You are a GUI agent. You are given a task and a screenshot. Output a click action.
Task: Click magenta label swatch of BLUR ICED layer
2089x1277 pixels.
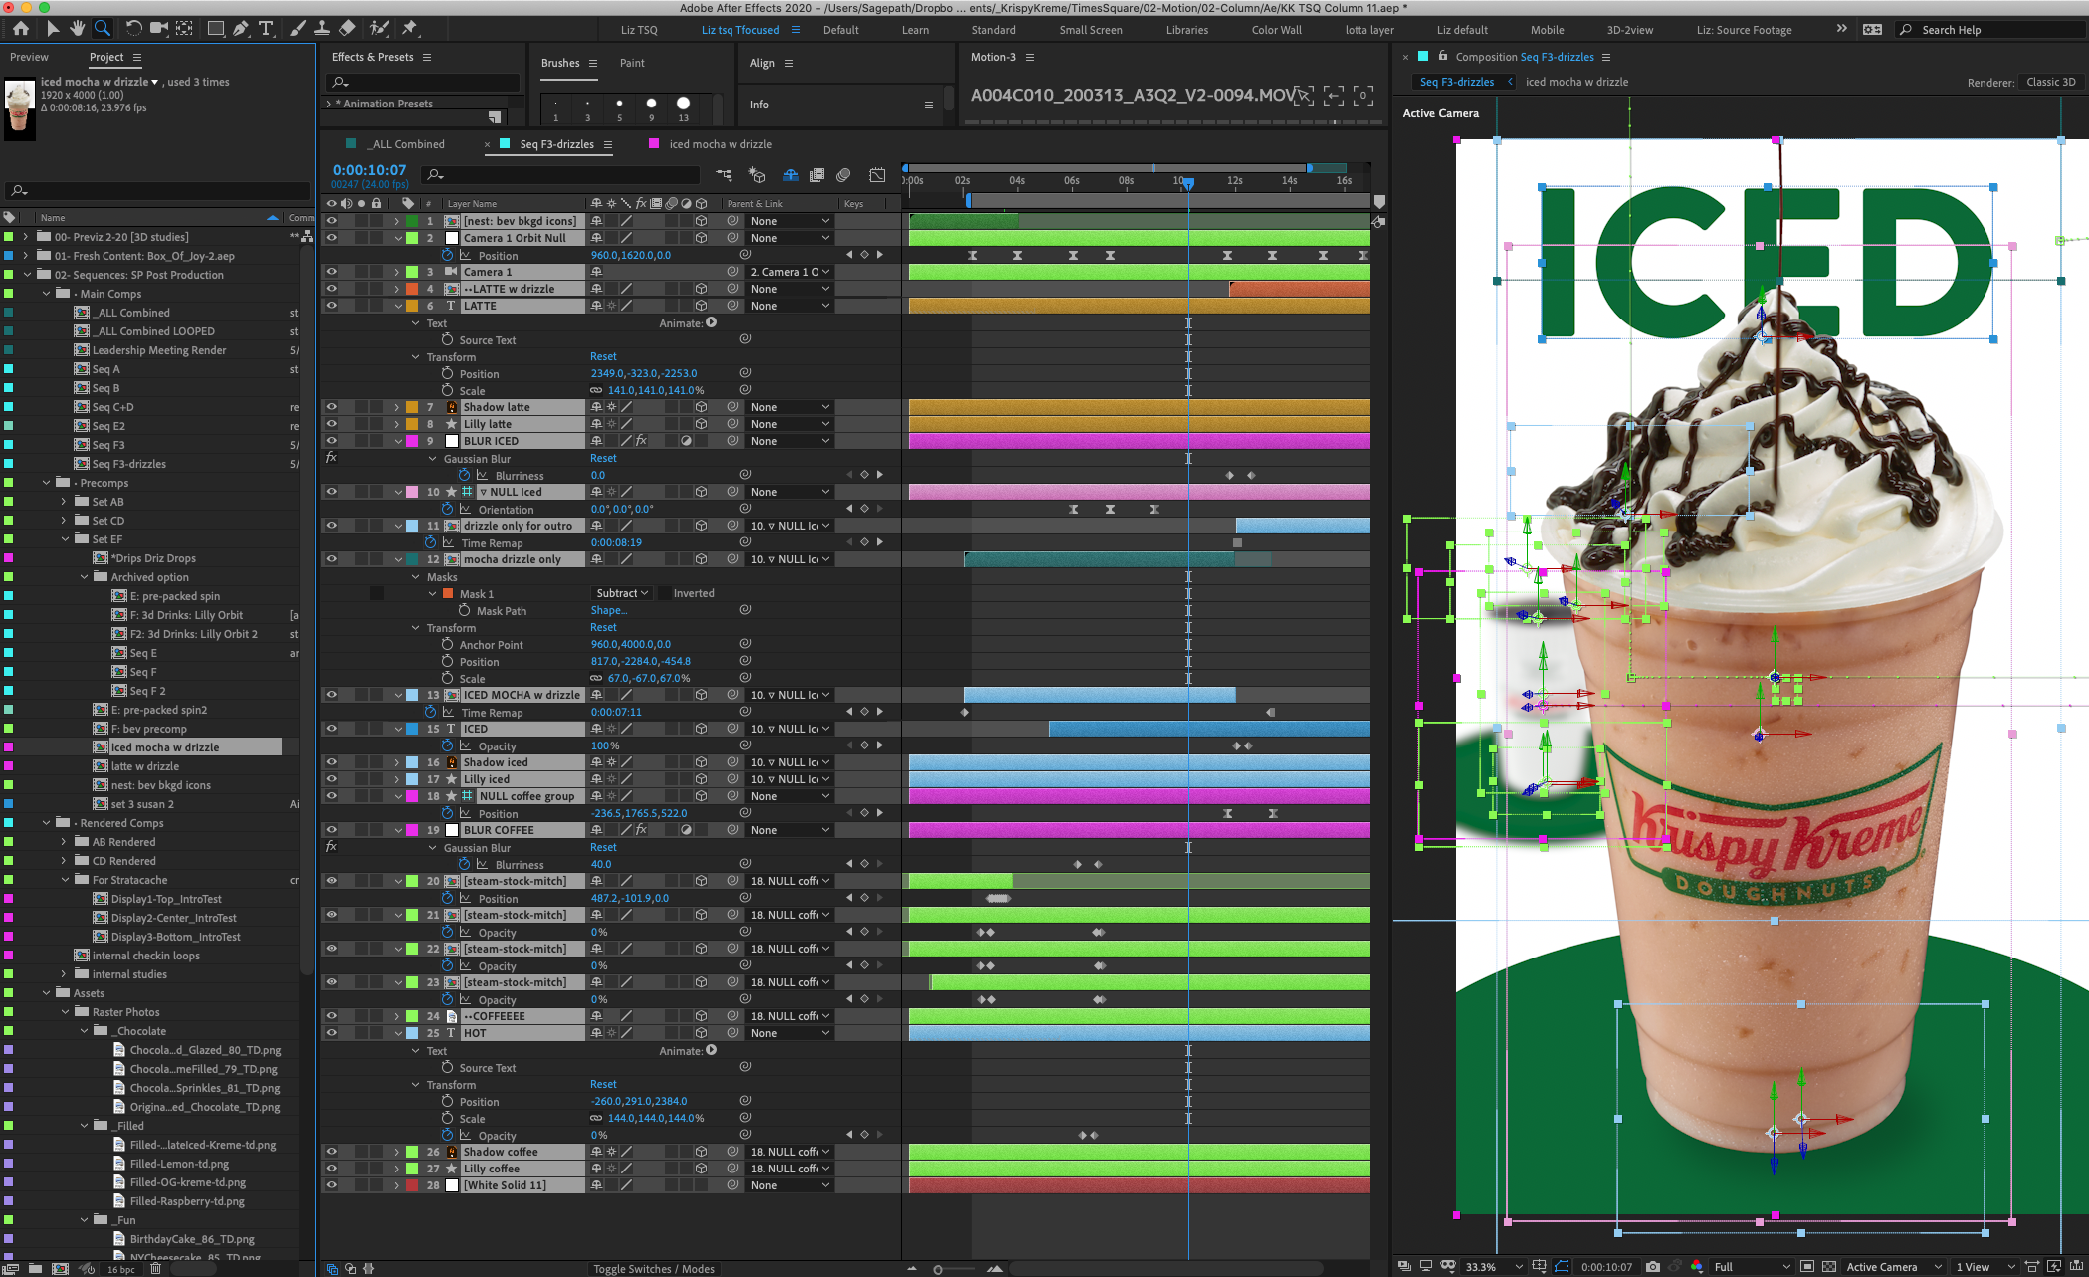pos(412,441)
